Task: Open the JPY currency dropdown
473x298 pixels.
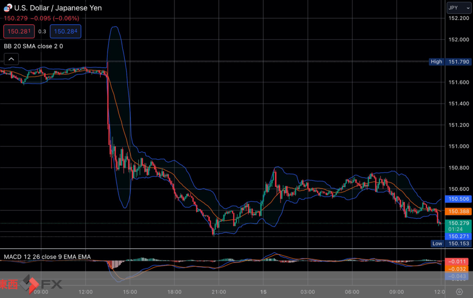Action: (459, 8)
